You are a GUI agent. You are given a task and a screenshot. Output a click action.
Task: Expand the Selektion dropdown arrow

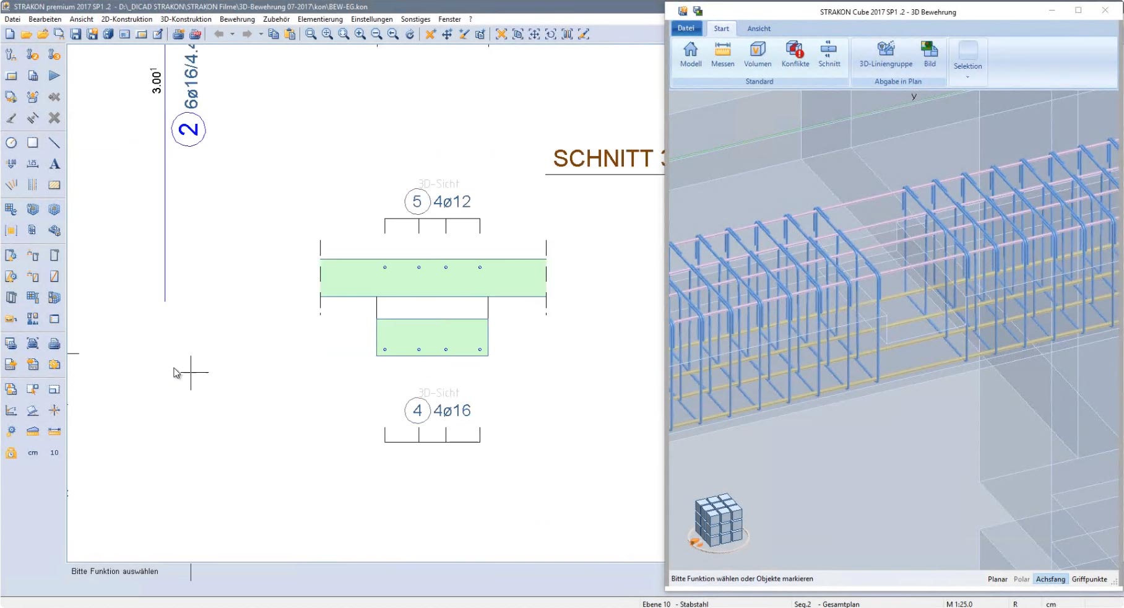pos(967,76)
